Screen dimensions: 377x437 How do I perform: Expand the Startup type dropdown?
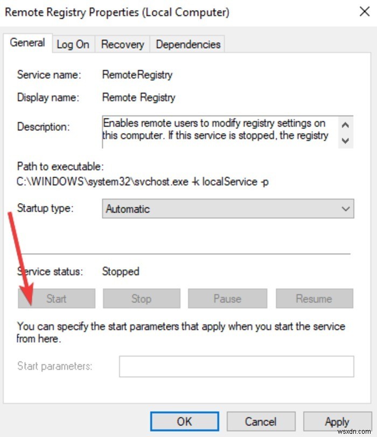point(228,209)
